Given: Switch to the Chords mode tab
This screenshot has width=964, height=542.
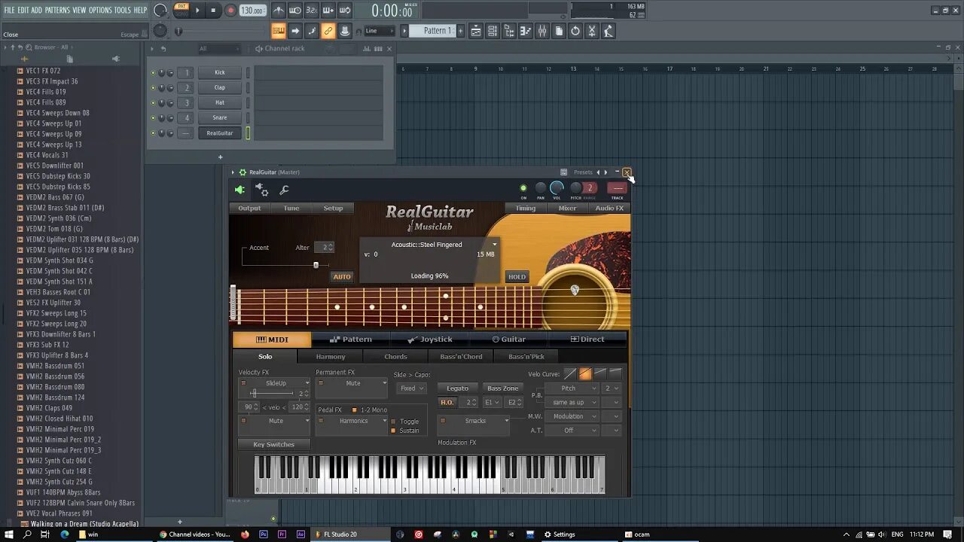Looking at the screenshot, I should (395, 356).
